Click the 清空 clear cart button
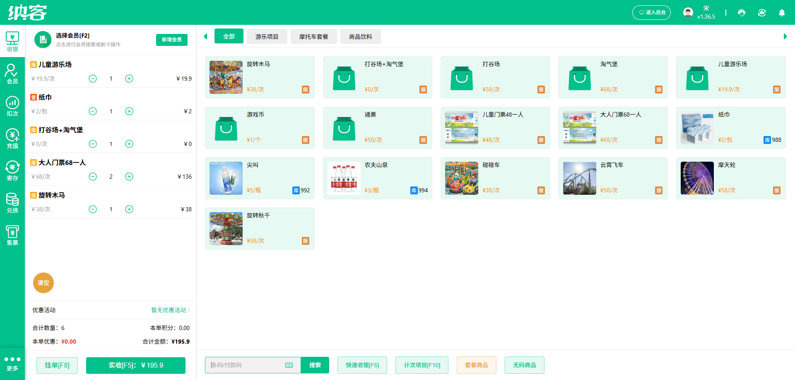The image size is (795, 380). pos(43,283)
